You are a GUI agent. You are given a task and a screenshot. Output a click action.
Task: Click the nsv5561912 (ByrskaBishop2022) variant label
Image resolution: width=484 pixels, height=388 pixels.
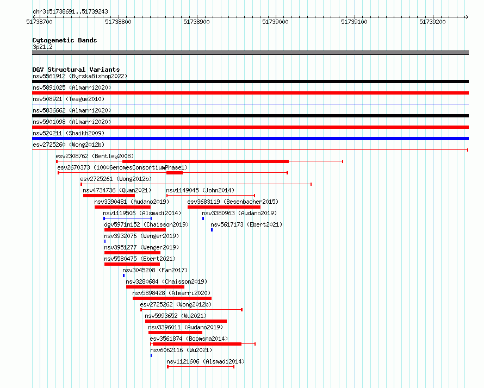(80, 76)
